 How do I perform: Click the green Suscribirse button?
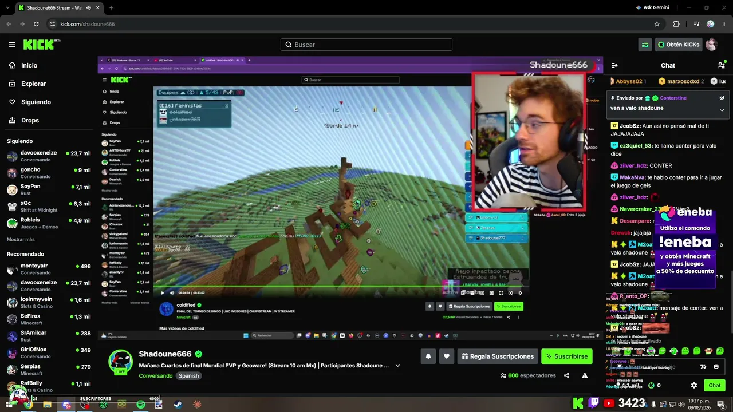(567, 356)
